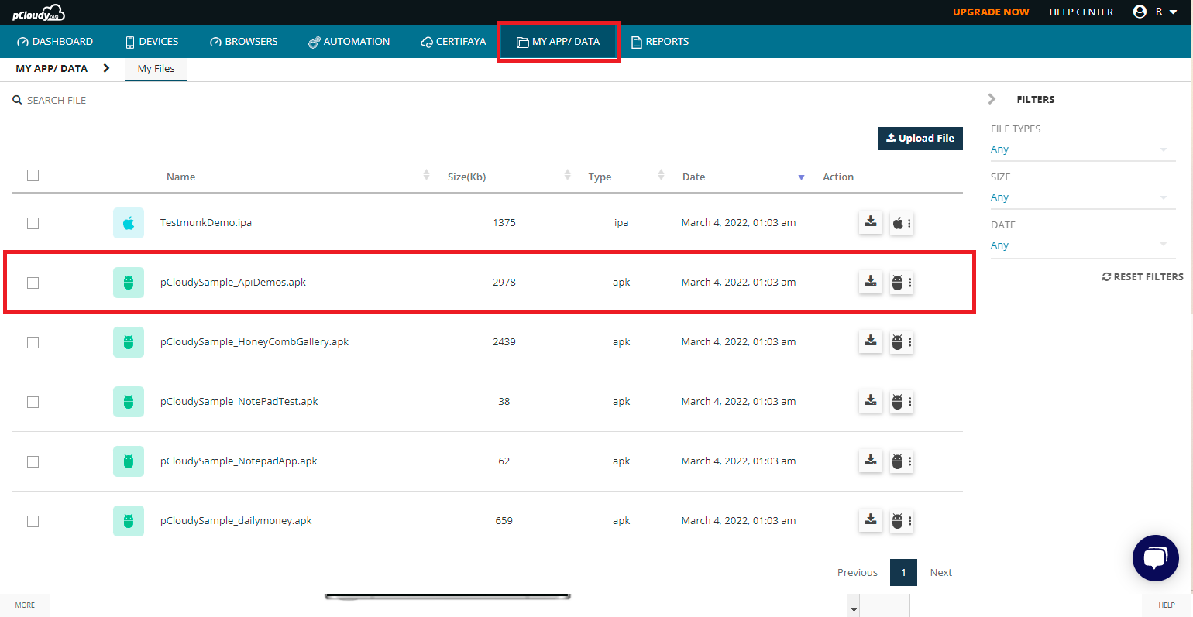Click Android file icon for pCloudySample_ApiDemos.apk
Viewport: 1193px width, 617px height.
tap(129, 283)
